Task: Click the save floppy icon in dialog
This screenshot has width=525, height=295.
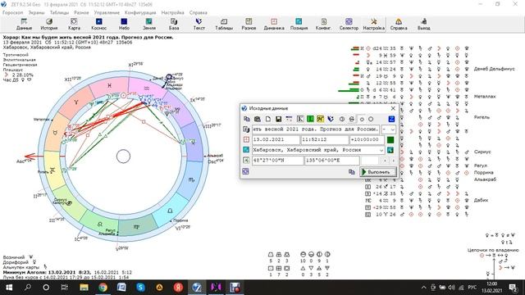Action: point(278,119)
